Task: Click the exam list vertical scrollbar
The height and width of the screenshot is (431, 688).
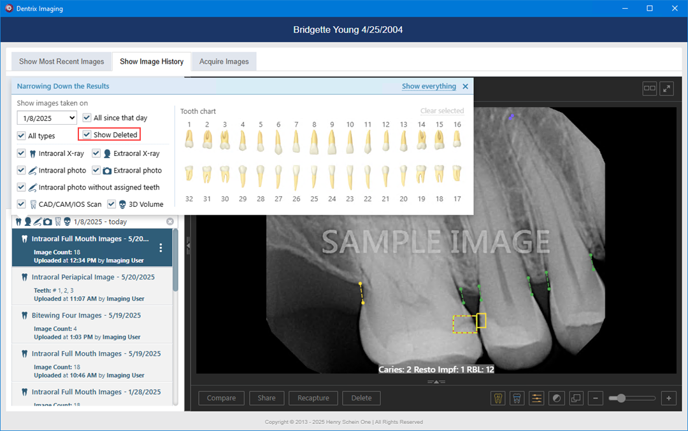Action: [x=176, y=260]
